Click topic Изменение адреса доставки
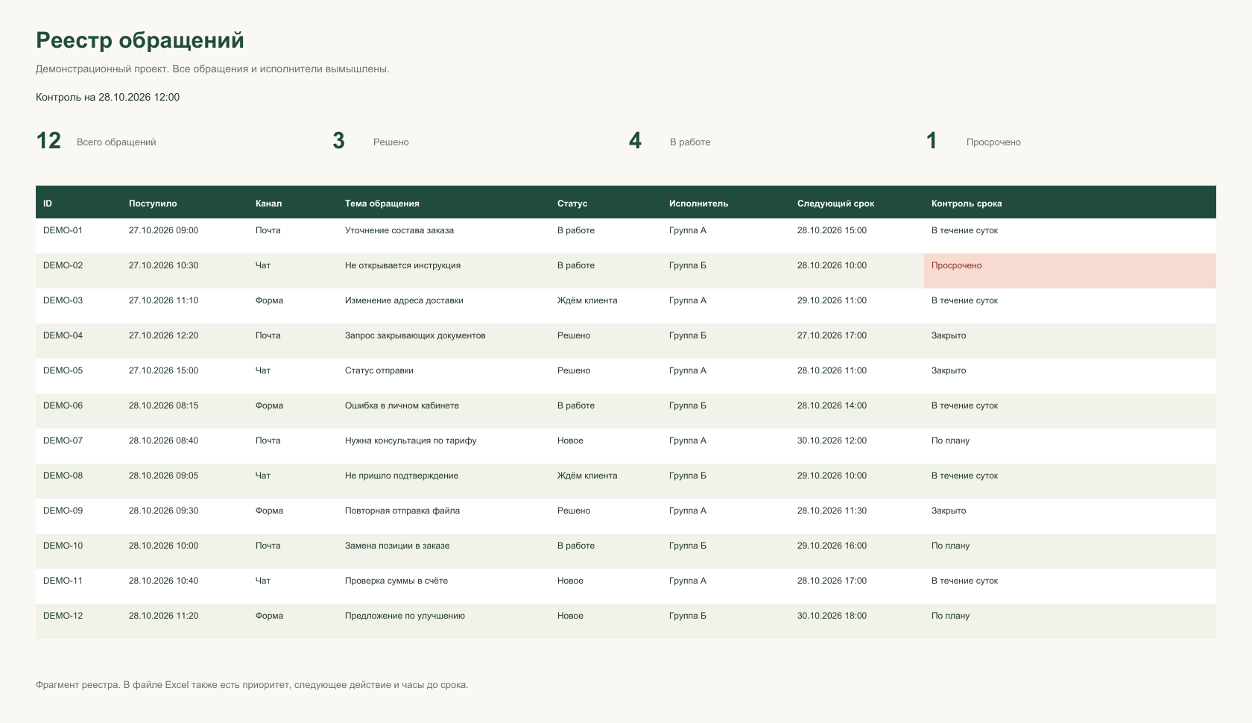 404,300
